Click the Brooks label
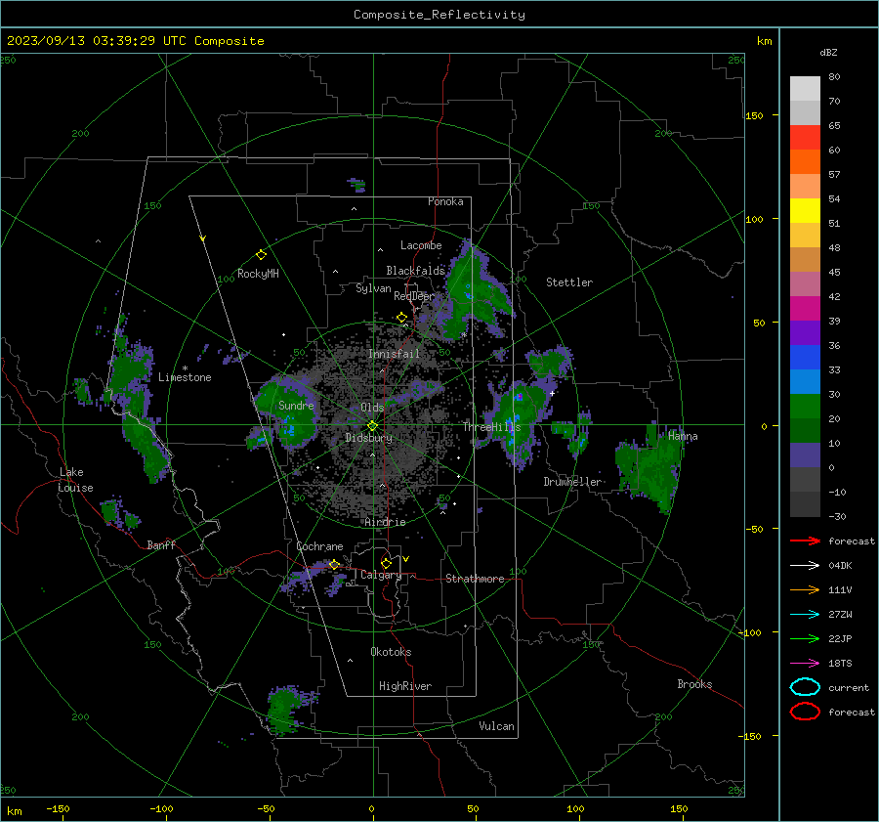The image size is (879, 822). pos(694,684)
